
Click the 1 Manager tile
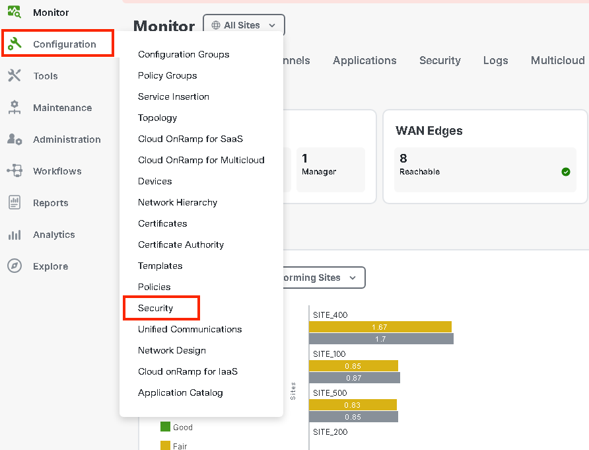(x=331, y=170)
